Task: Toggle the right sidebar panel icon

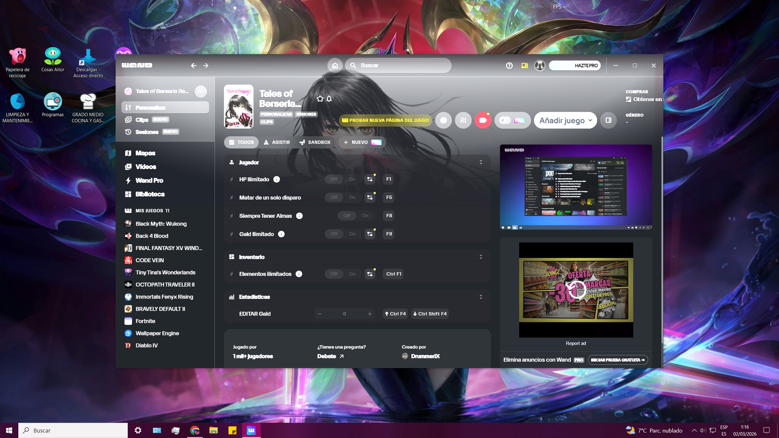Action: [608, 120]
